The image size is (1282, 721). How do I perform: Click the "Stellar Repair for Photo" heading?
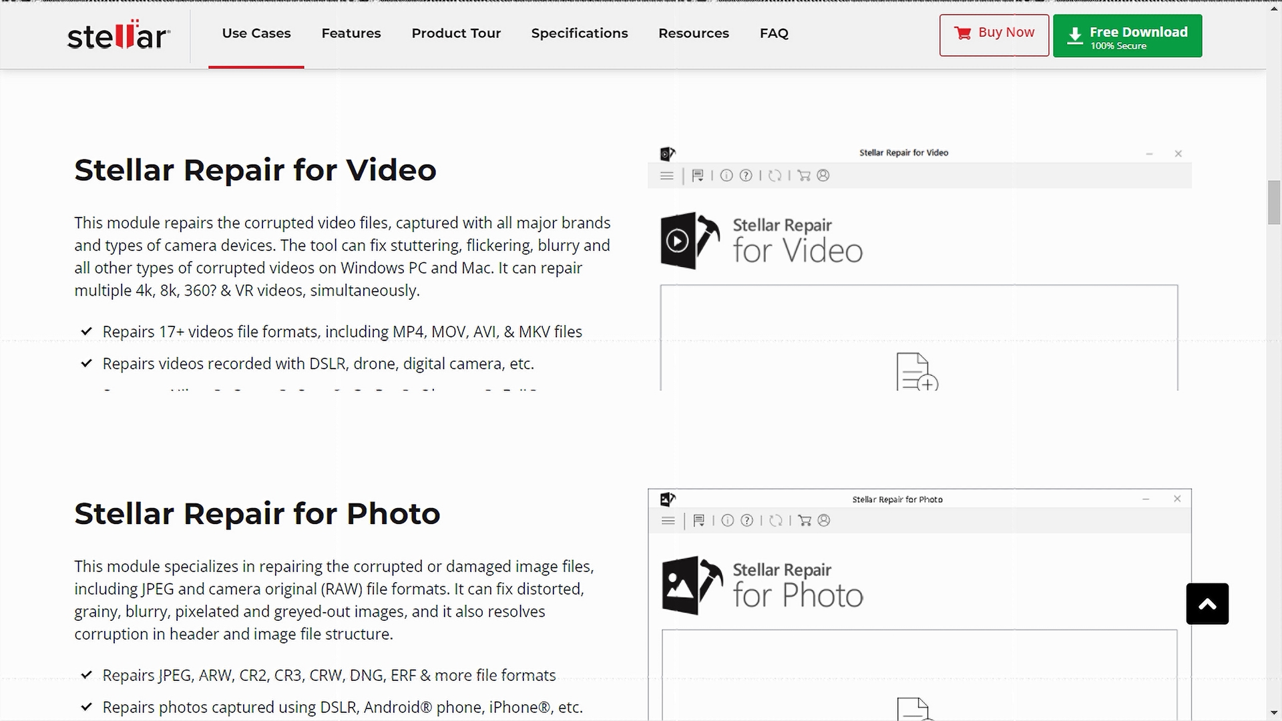(x=257, y=514)
